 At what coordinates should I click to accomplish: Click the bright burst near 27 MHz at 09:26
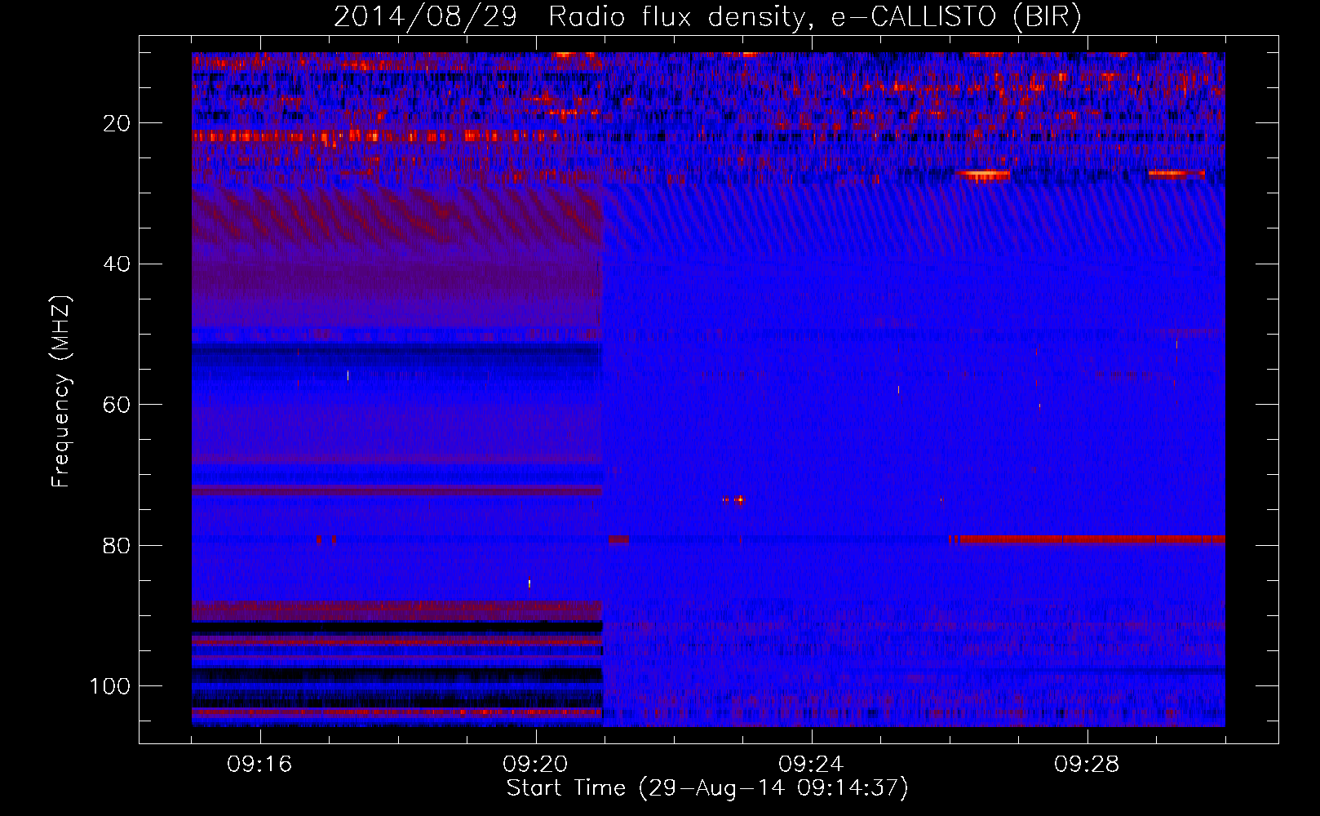click(x=984, y=175)
